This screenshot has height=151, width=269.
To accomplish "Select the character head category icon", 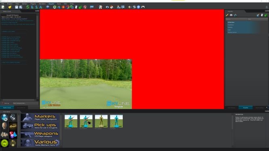I will click(x=4, y=126).
